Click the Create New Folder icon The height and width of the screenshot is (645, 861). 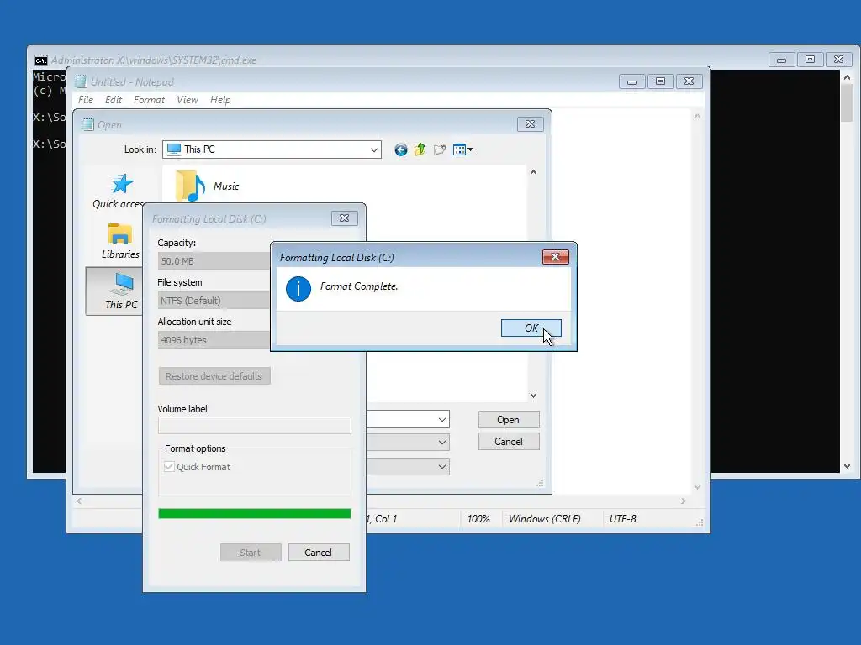[440, 149]
